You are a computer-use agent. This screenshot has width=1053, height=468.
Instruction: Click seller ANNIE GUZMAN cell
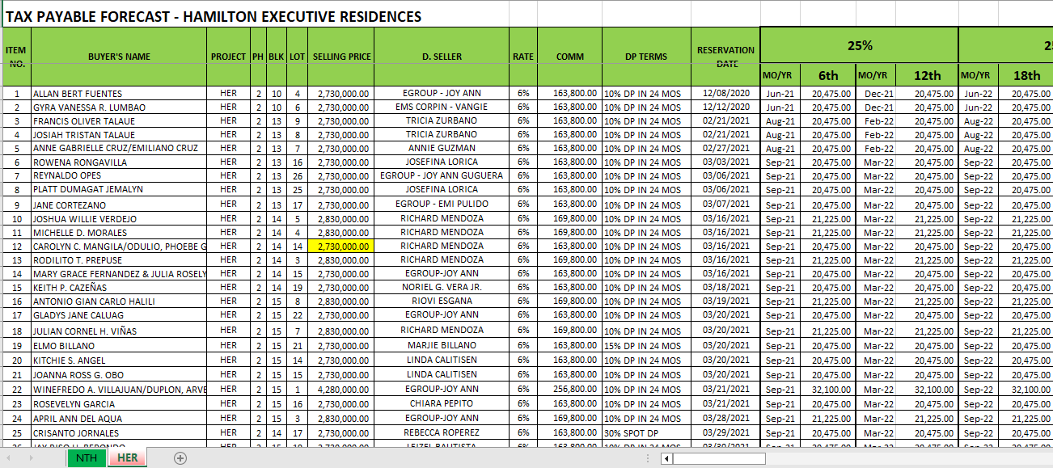coord(442,149)
